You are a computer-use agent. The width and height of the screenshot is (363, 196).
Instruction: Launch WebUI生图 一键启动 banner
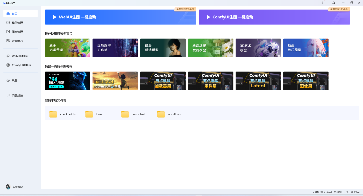pos(120,17)
